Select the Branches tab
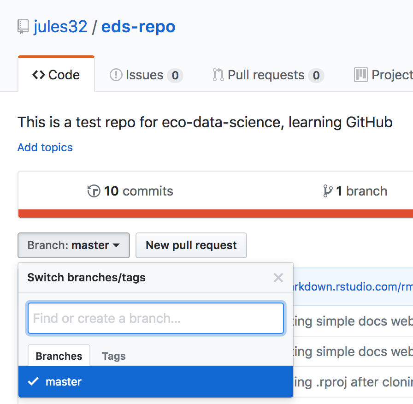The image size is (413, 404). pyautogui.click(x=59, y=356)
